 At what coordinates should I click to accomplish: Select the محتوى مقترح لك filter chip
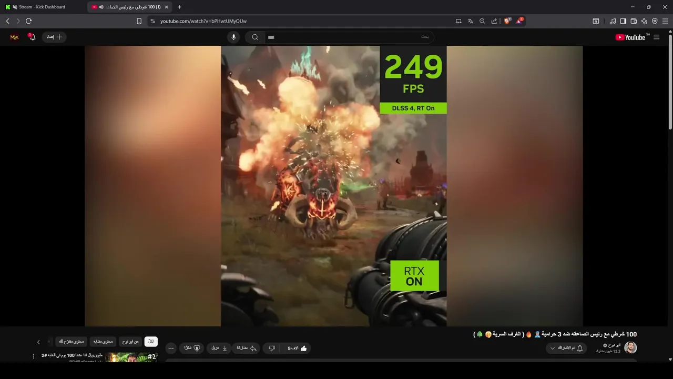[72, 342]
